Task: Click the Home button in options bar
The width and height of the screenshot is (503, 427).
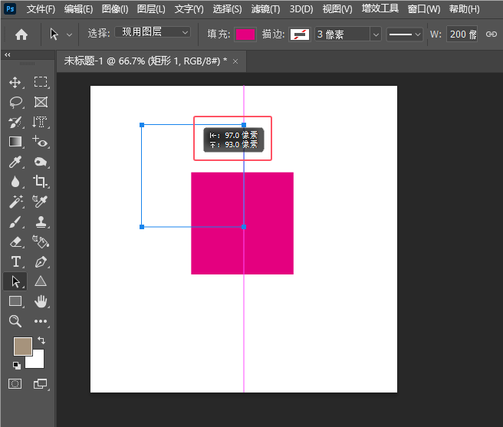Action: coord(21,34)
